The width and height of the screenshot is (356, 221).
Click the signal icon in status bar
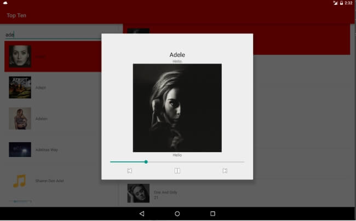click(335, 3)
